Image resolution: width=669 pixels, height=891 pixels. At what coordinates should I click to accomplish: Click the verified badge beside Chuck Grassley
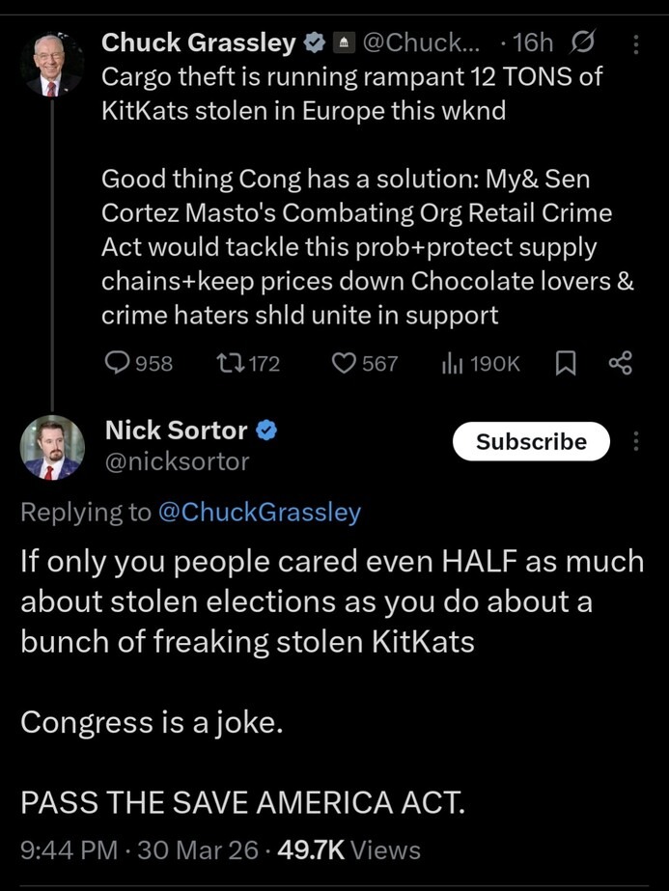point(315,42)
